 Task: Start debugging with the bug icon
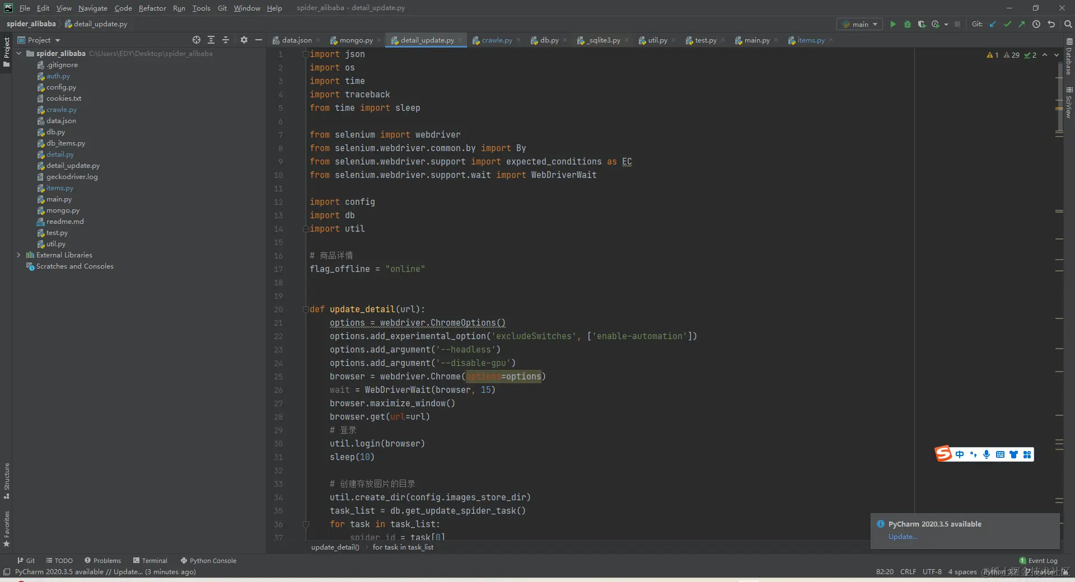(908, 24)
